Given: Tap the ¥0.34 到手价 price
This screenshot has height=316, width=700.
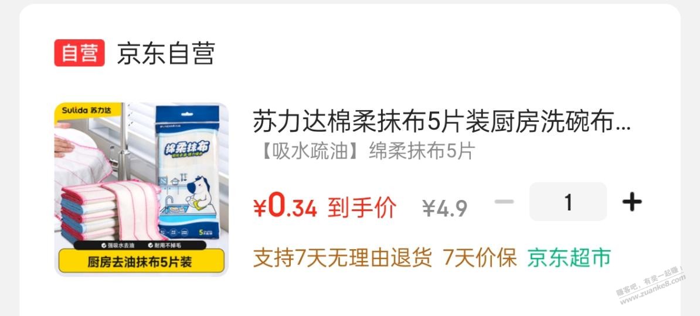Looking at the screenshot, I should [x=325, y=207].
